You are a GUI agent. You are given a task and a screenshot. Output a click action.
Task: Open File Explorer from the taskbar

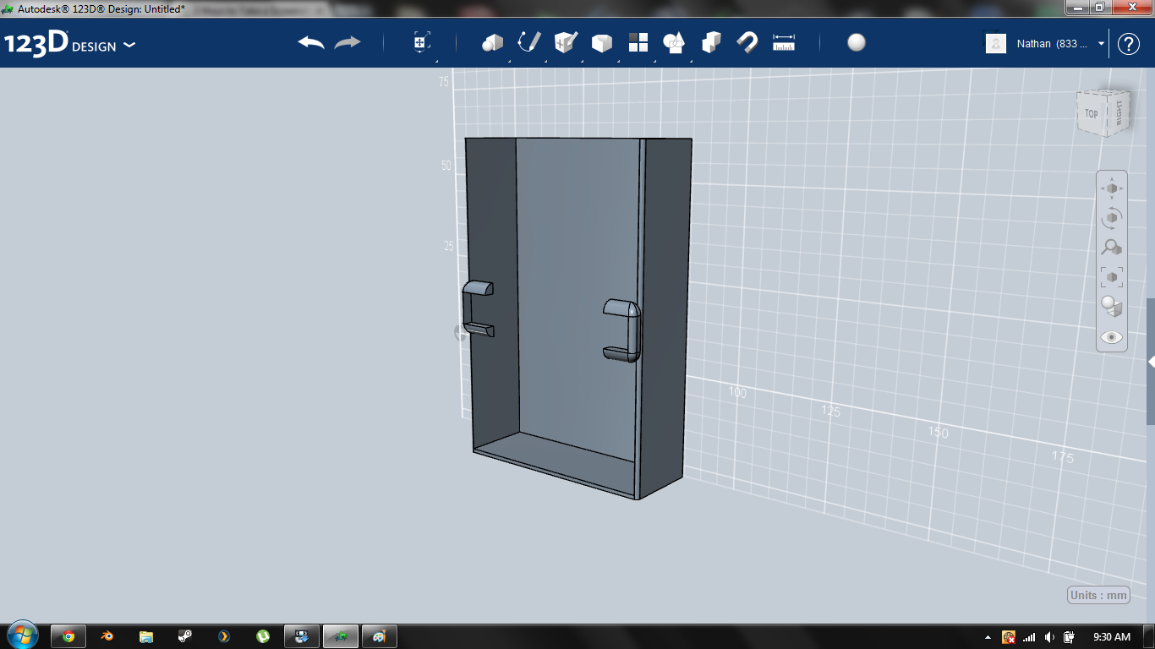146,636
